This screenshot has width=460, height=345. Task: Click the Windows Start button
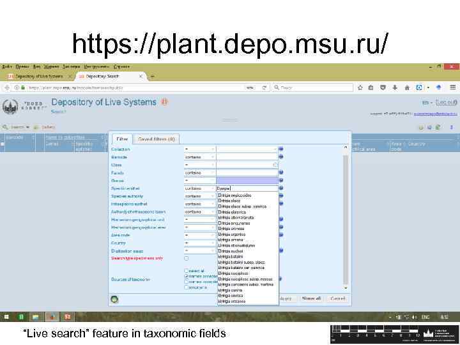pyautogui.click(x=6, y=317)
